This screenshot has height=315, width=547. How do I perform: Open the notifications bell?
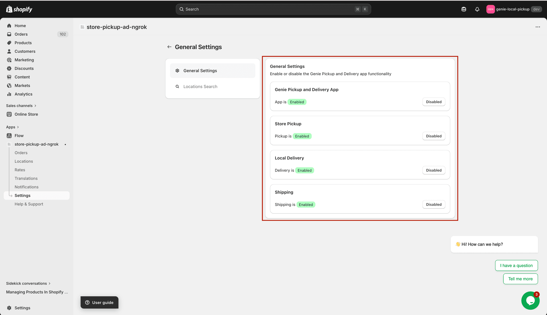(x=477, y=9)
